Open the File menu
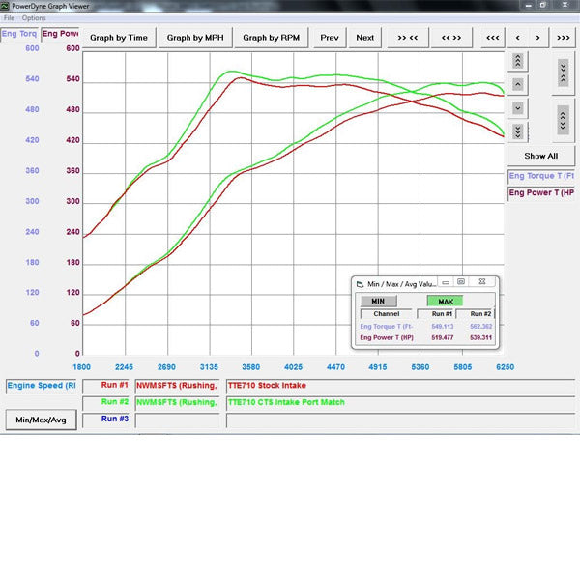The height and width of the screenshot is (580, 580). point(9,18)
